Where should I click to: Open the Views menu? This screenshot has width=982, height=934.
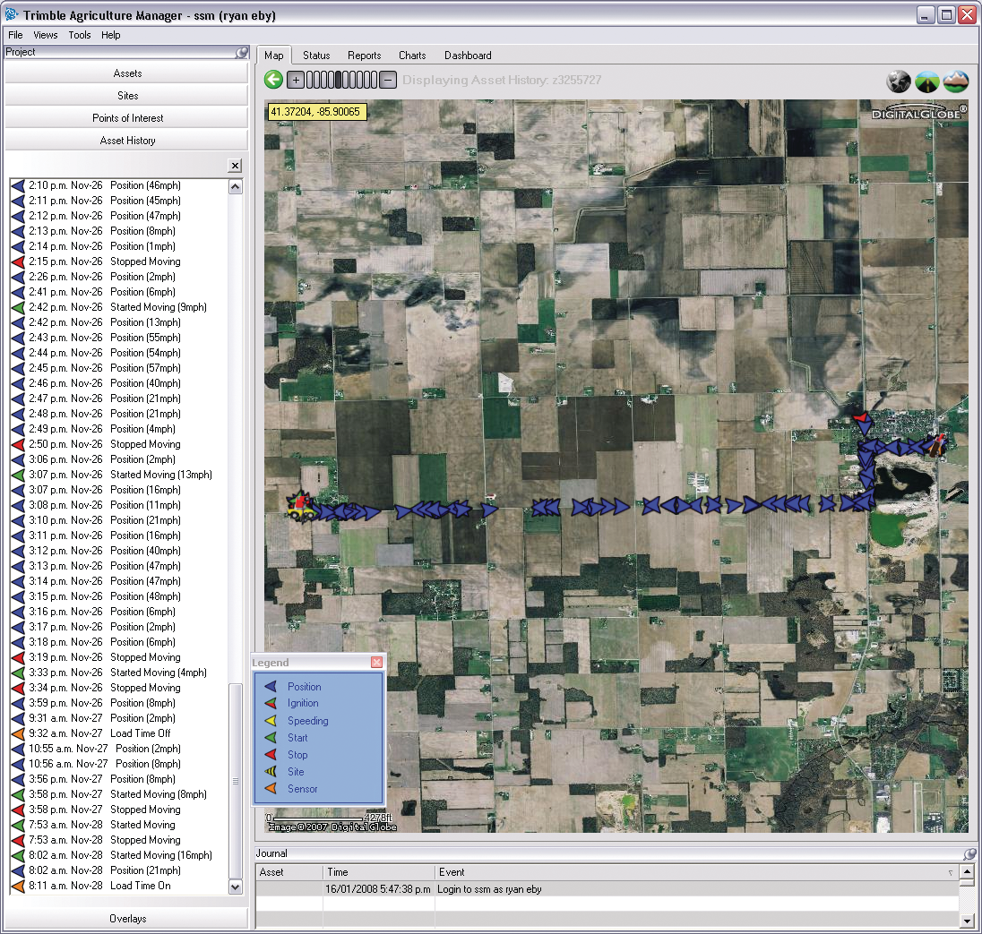tap(45, 35)
